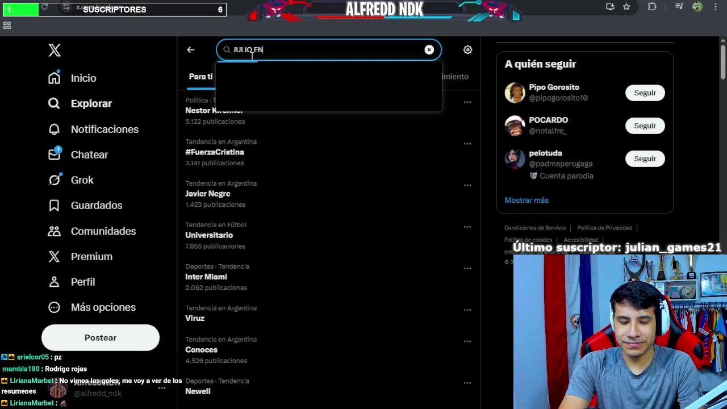The width and height of the screenshot is (727, 409).
Task: Click the Premium X icon
Action: tap(54, 256)
